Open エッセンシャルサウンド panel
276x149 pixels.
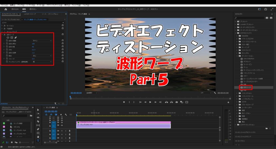coord(243,137)
